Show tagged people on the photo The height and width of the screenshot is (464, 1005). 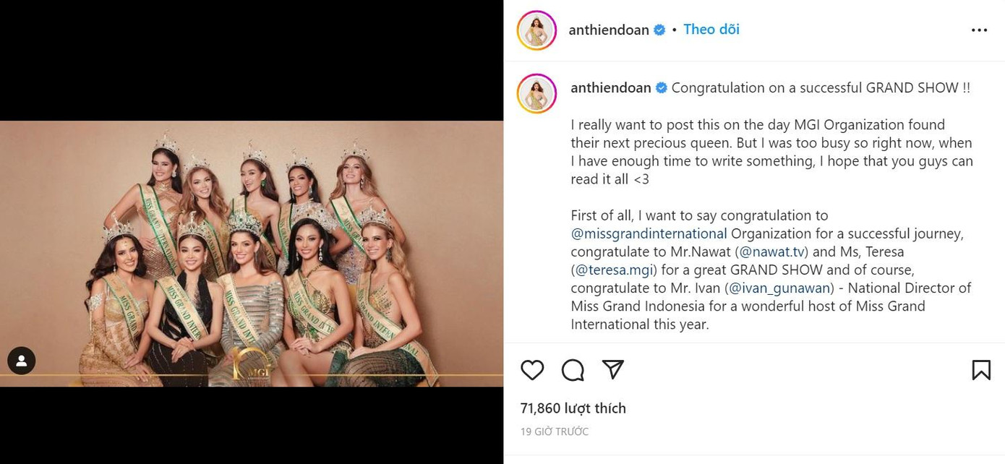(22, 360)
